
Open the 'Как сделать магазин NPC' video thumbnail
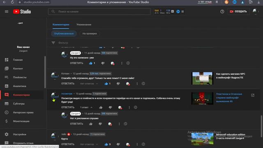tap(202, 79)
